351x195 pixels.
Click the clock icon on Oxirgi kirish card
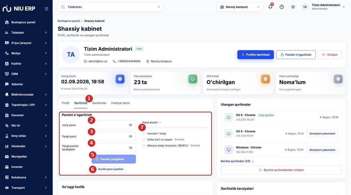pyautogui.click(x=120, y=79)
